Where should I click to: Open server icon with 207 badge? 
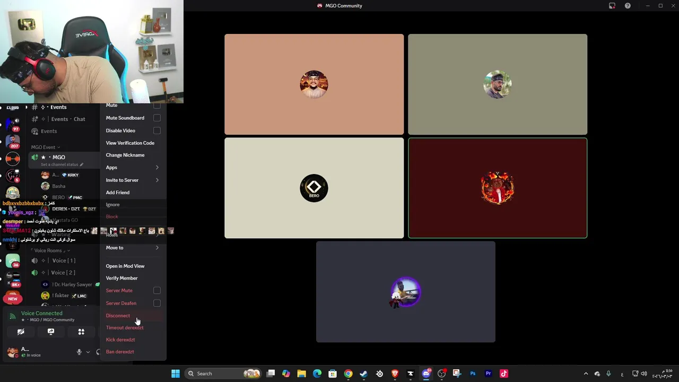click(x=13, y=141)
